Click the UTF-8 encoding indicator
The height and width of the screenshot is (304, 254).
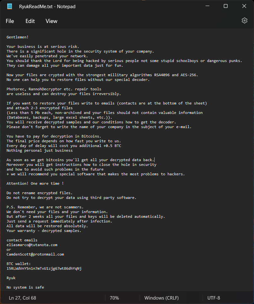coord(214,298)
